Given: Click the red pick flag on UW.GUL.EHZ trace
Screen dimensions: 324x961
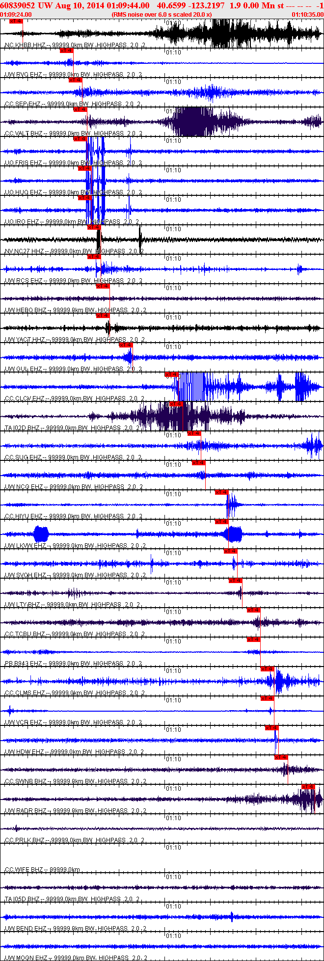Looking at the screenshot, I should pos(126,345).
